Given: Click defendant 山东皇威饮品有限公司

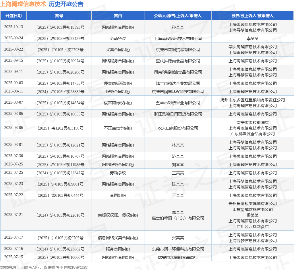Looking at the screenshot, I should coord(252,210).
